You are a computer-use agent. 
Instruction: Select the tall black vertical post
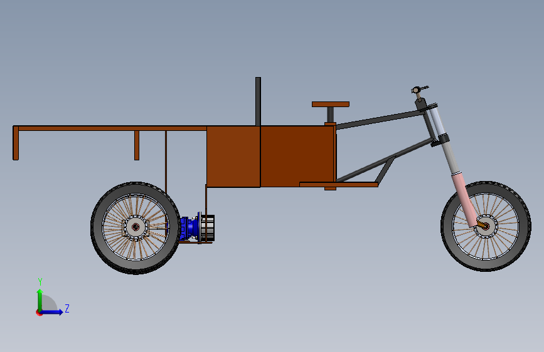258,101
